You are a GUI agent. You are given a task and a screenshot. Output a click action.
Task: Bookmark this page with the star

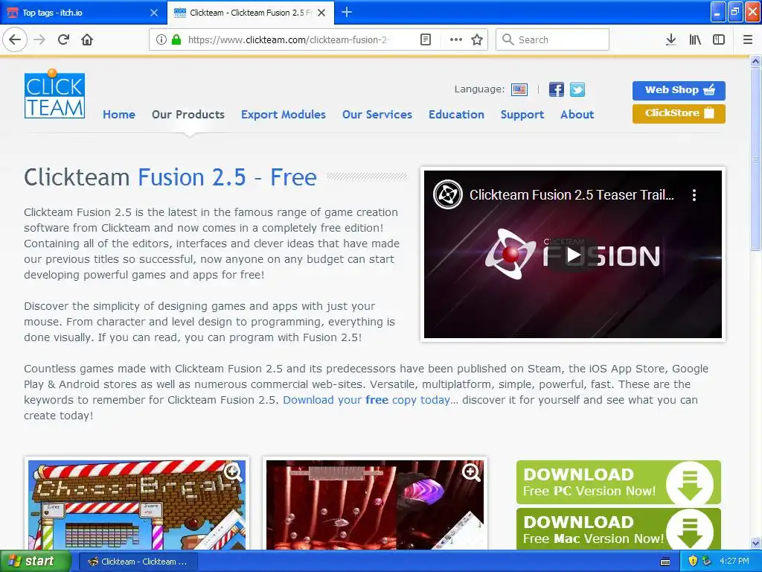point(477,39)
